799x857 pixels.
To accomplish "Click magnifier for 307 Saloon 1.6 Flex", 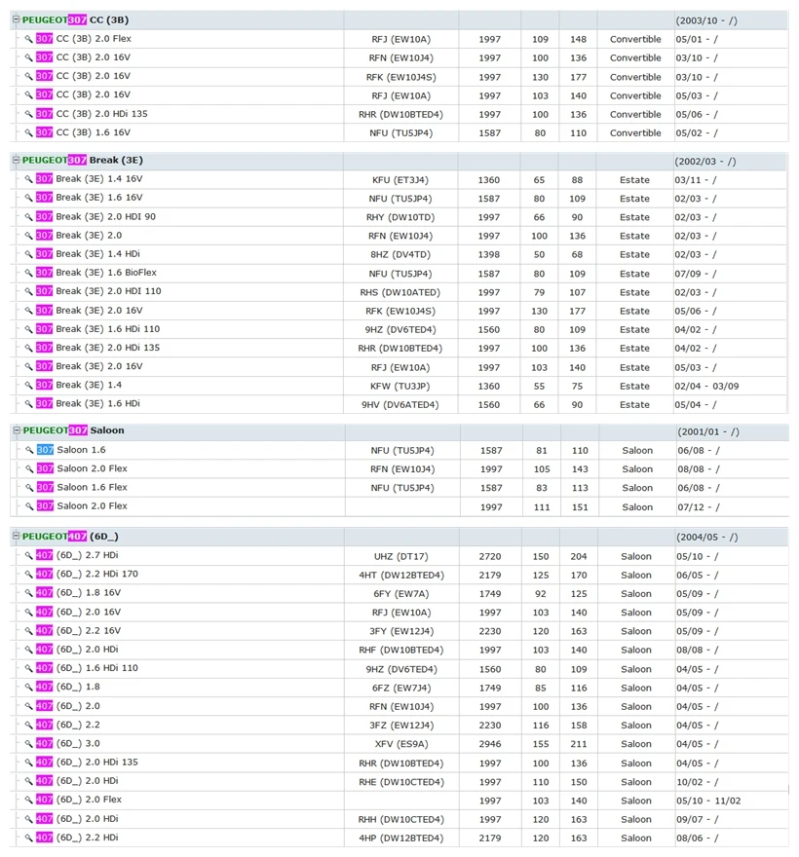I will coord(29,488).
